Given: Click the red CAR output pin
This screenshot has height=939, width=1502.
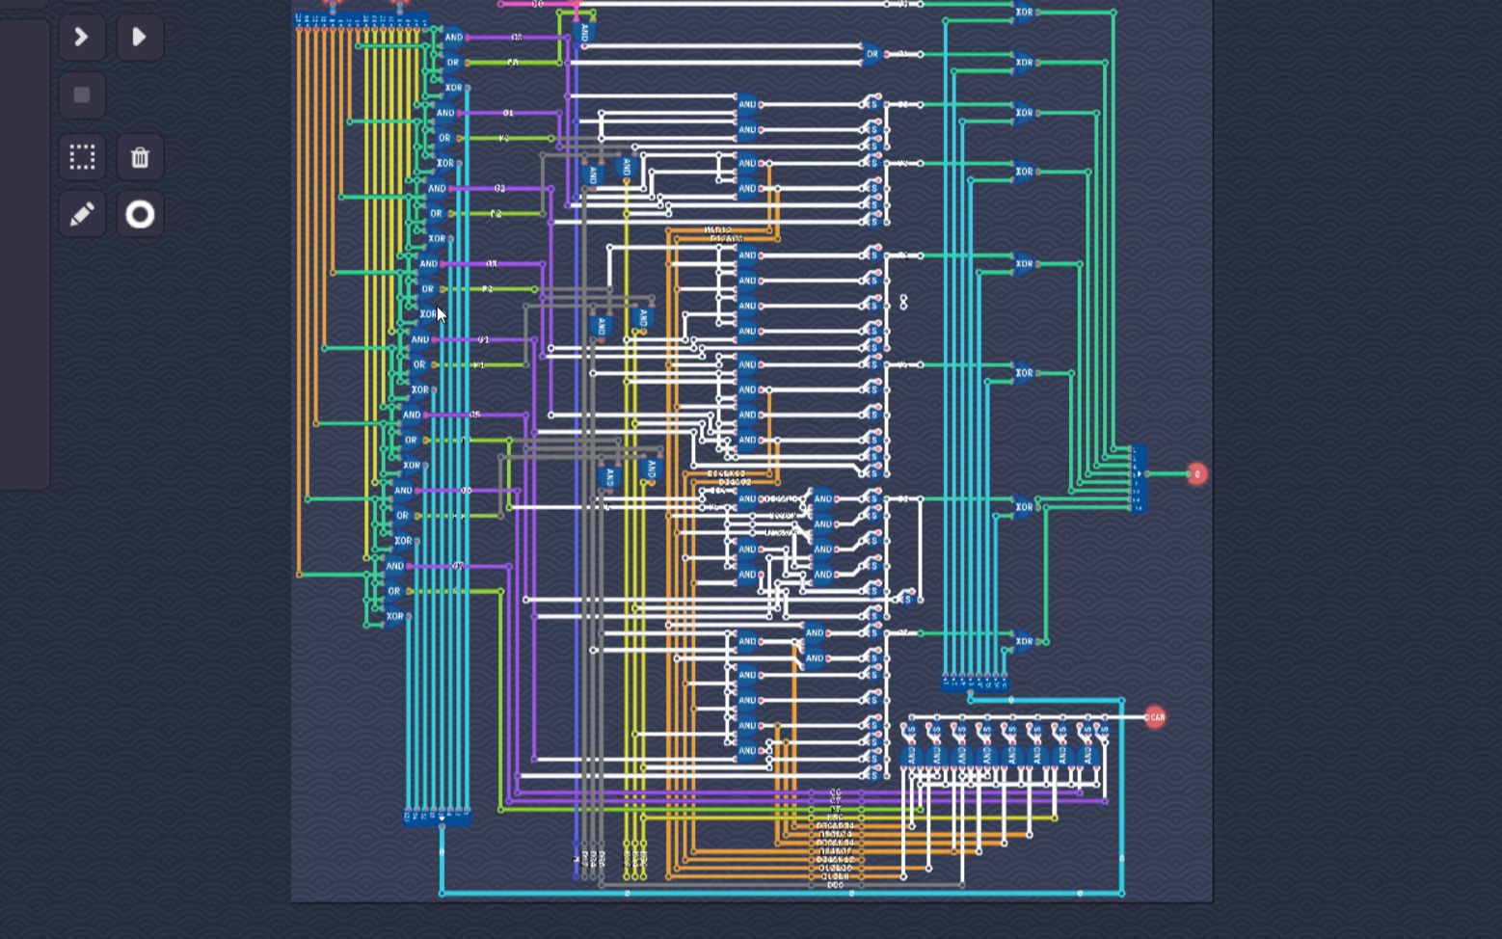Looking at the screenshot, I should 1155,717.
